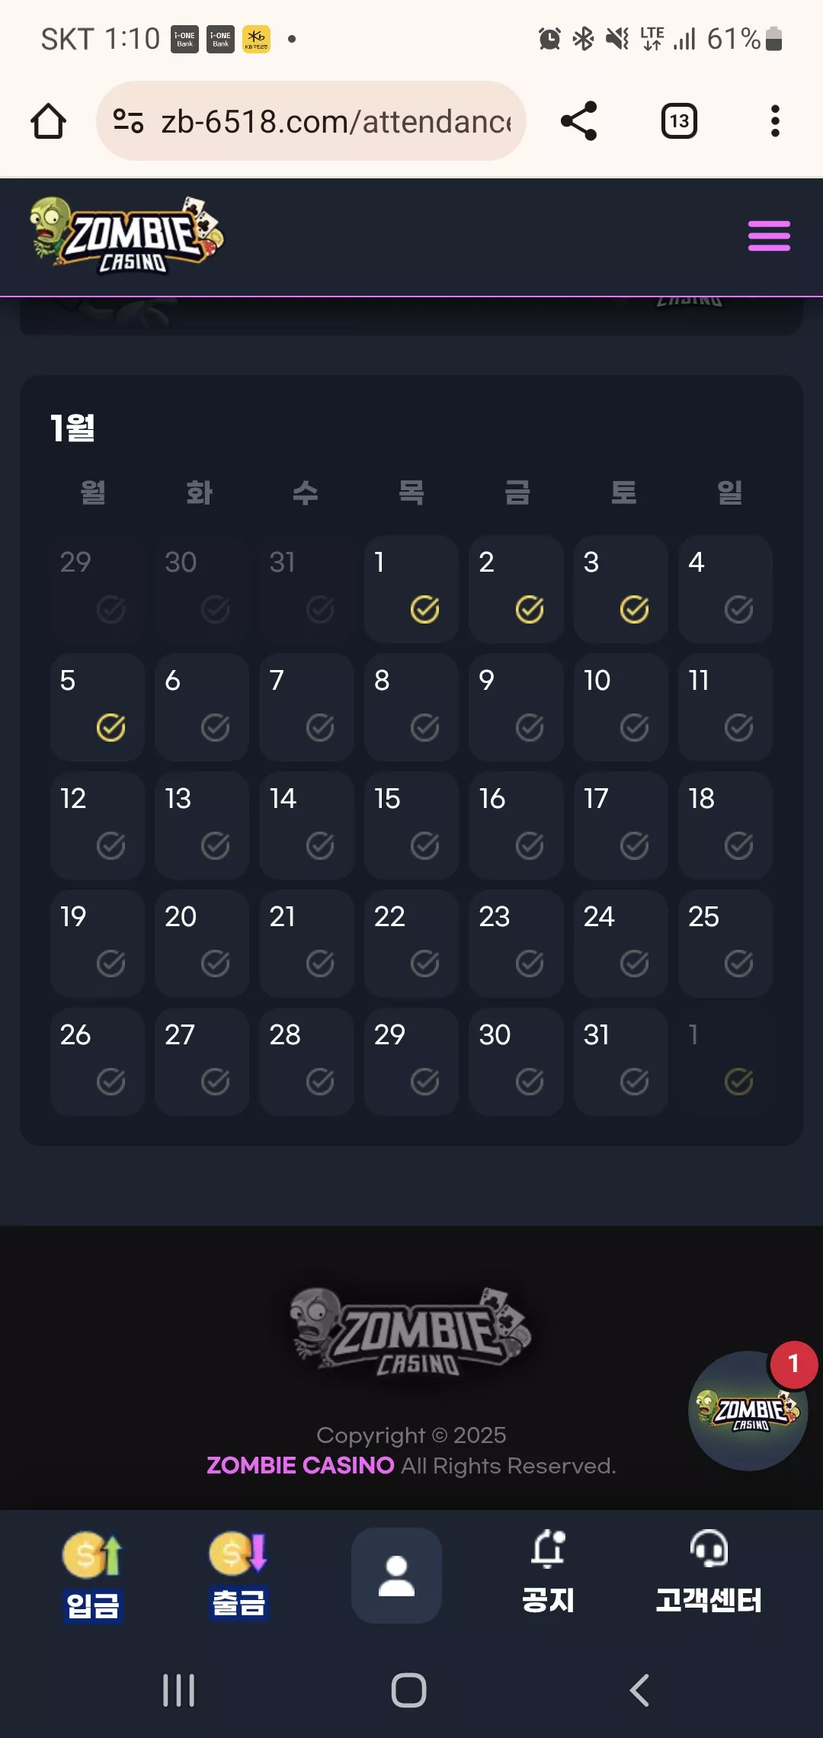Screen dimensions: 823x1738
Task: Tap the ZOMBIE CASINO footer link text
Action: (300, 1465)
